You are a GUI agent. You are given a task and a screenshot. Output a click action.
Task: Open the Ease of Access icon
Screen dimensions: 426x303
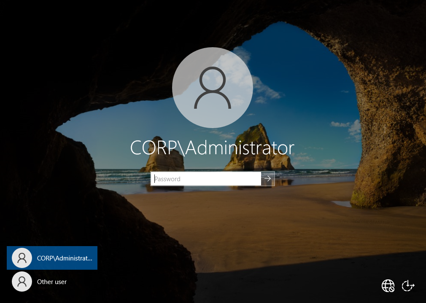coord(408,286)
